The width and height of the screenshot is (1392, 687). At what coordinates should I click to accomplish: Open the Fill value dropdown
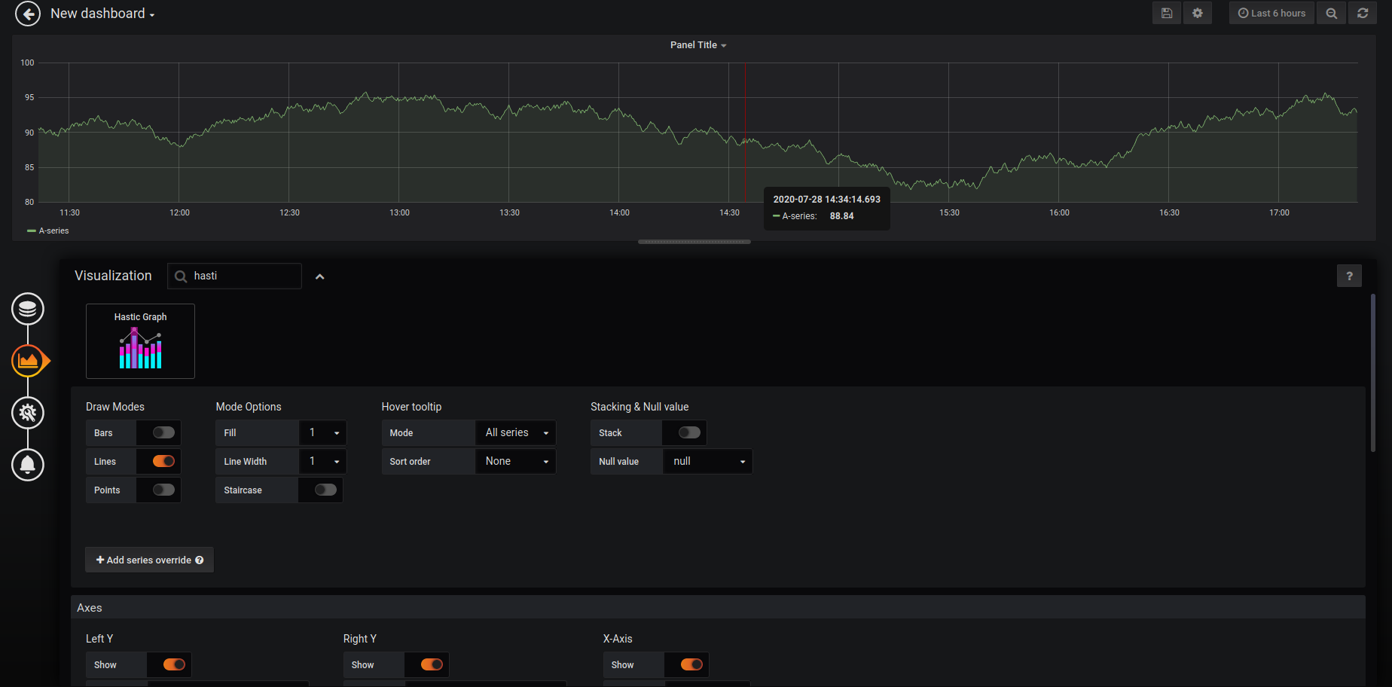click(323, 432)
